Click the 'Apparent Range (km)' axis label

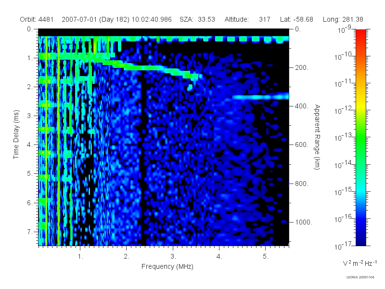[317, 137]
